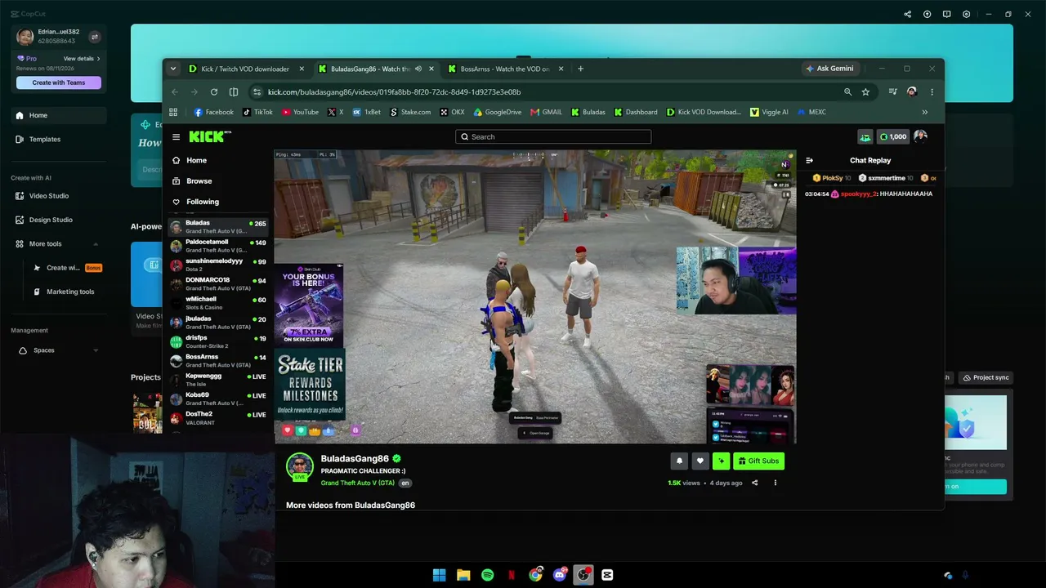
Task: Click the 1,000 Kick balance button
Action: [893, 136]
